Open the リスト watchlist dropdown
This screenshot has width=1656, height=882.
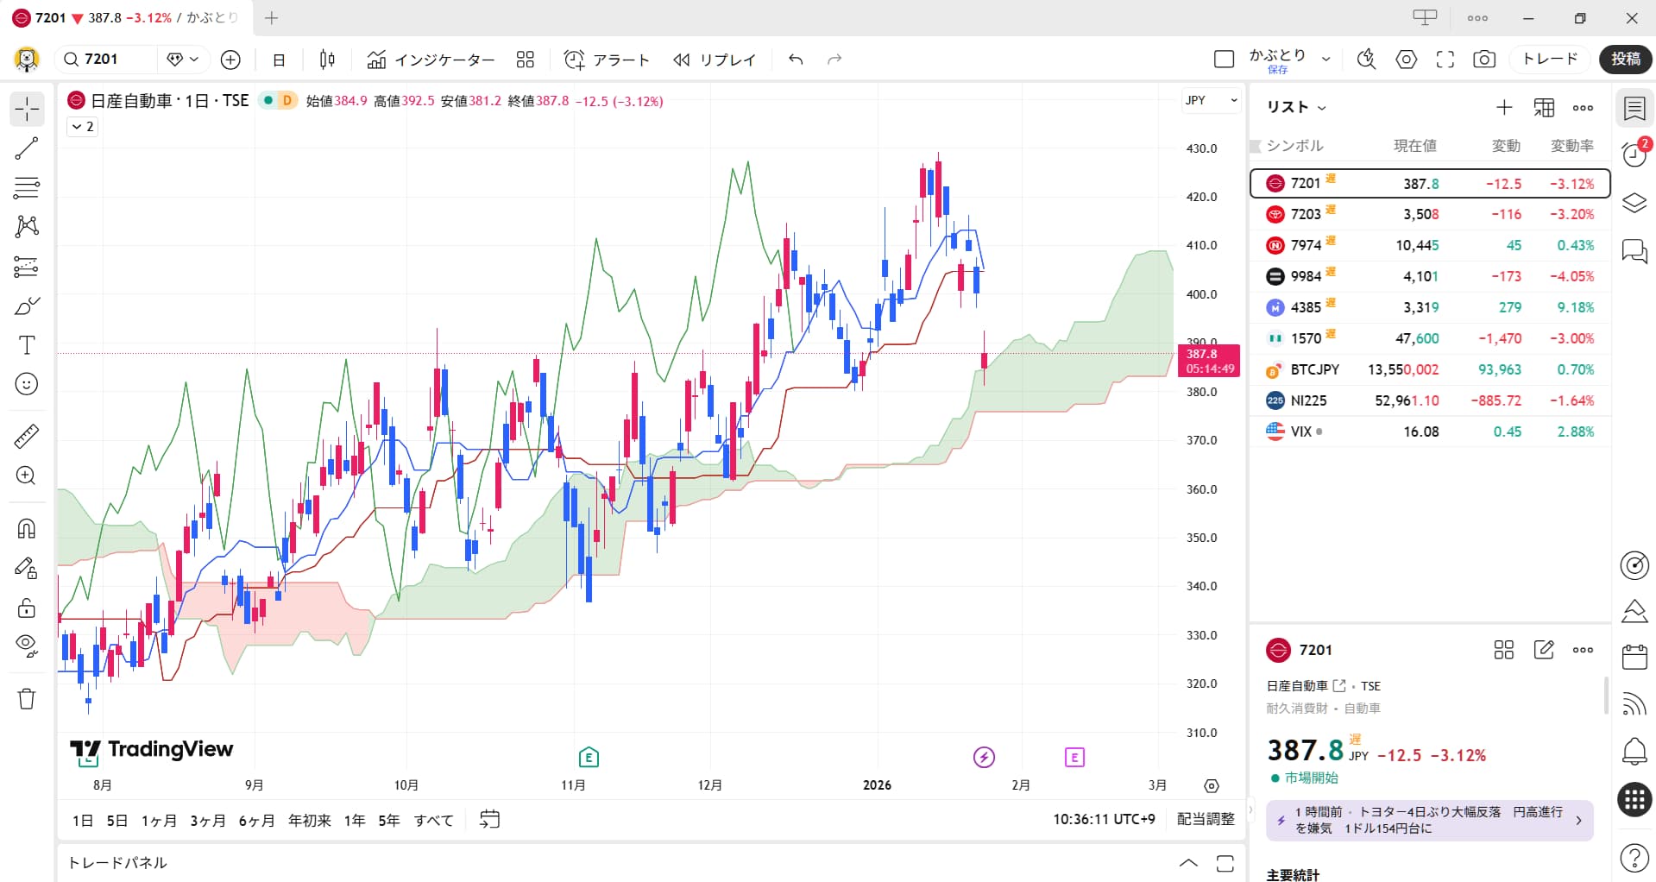click(1295, 107)
